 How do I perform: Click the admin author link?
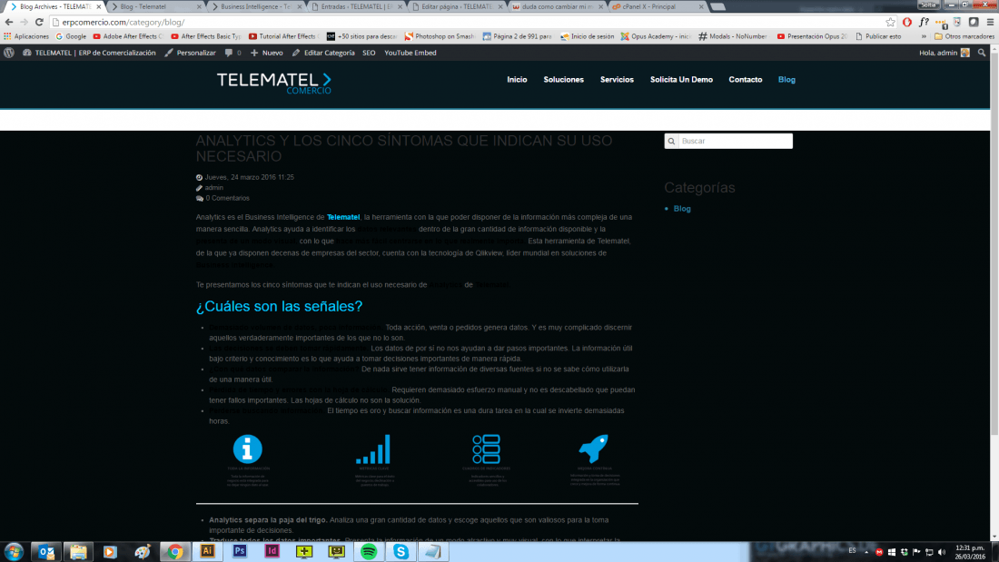[x=214, y=188]
